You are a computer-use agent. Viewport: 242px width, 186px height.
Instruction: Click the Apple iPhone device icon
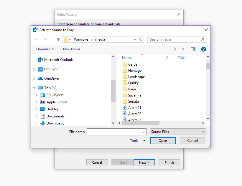tap(43, 102)
